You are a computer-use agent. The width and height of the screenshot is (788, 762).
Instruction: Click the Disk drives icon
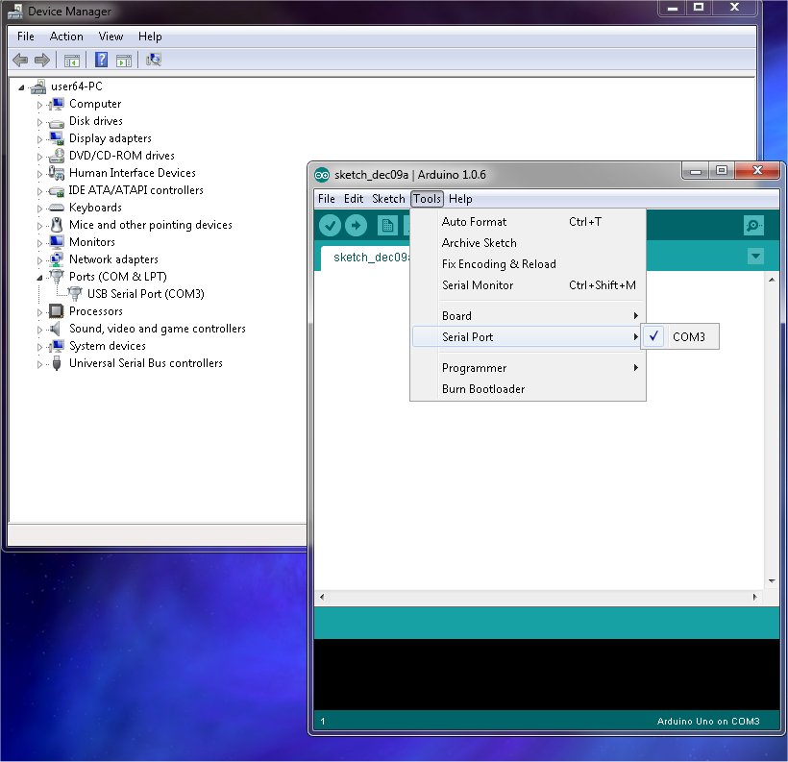pos(57,123)
